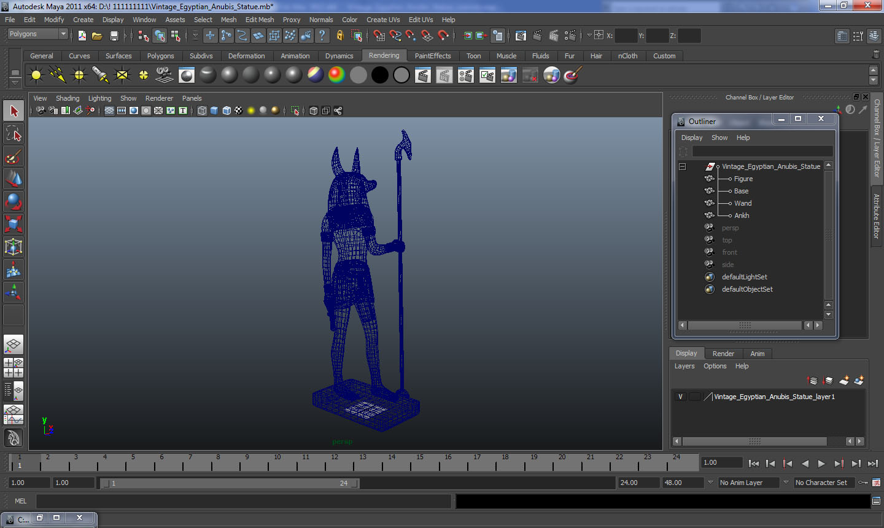Click the new scene icon

click(82, 36)
